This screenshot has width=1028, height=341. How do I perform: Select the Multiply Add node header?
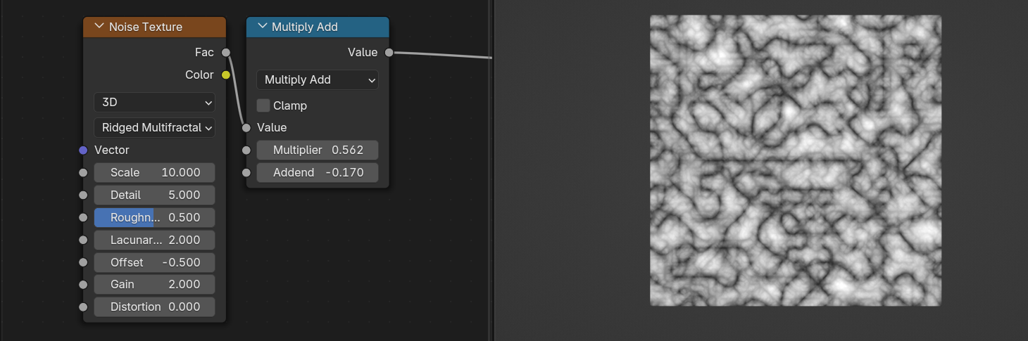tap(318, 27)
